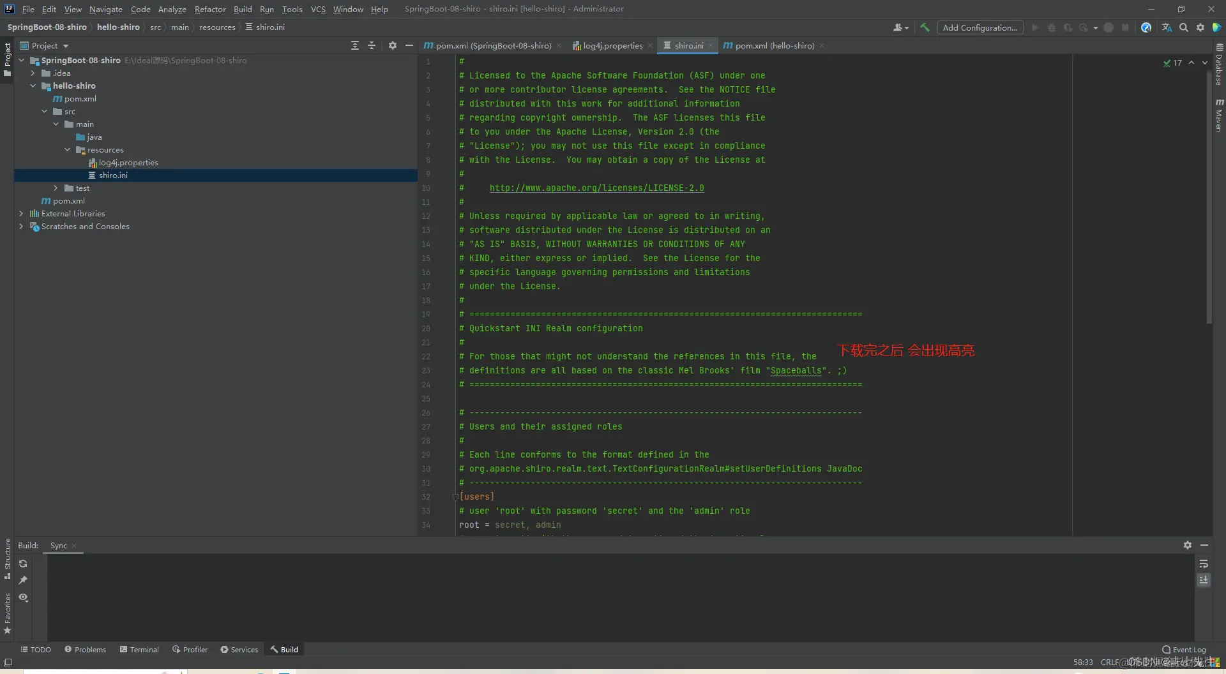Expand the .idea folder
Viewport: 1226px width, 674px height.
click(33, 73)
